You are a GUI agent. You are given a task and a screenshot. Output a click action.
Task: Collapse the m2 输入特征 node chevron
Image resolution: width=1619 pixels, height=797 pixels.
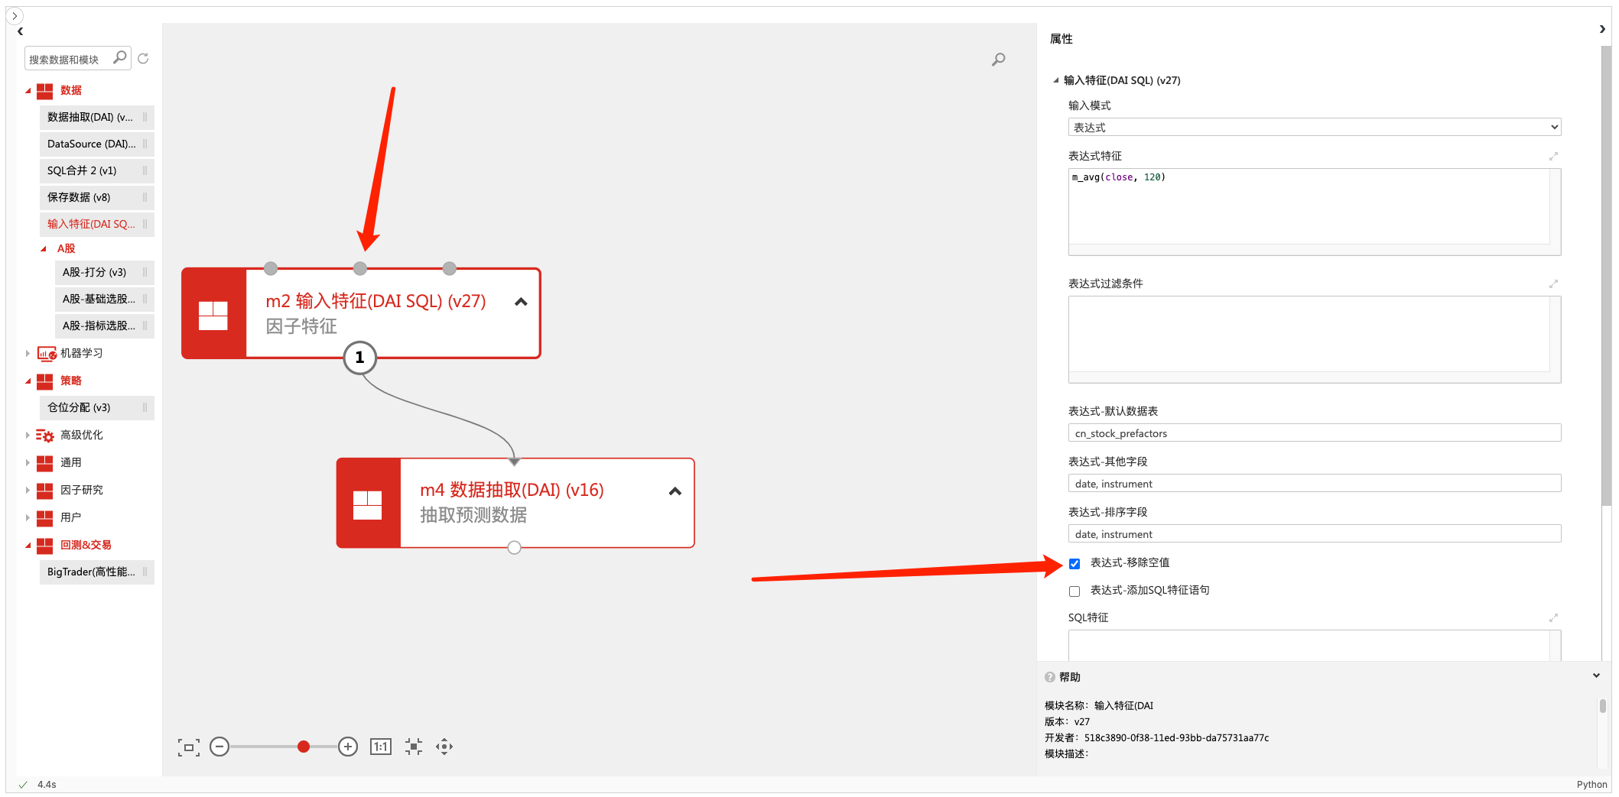coord(521,302)
